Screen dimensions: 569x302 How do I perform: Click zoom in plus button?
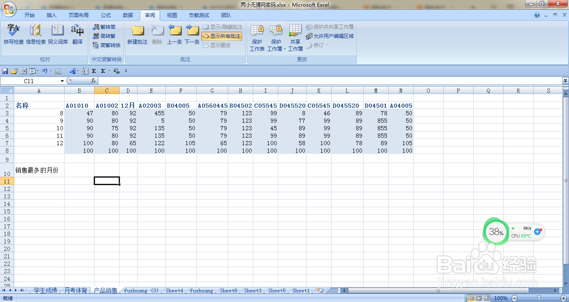[x=563, y=298]
